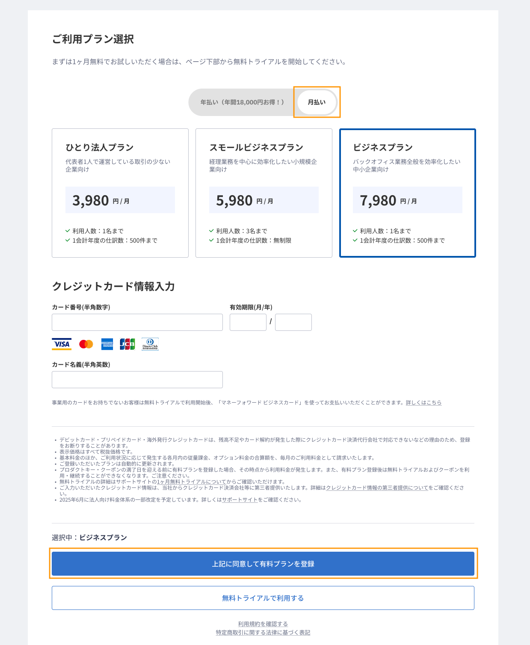The height and width of the screenshot is (645, 530).
Task: Choose the スモールビジネスプラン card
Action: click(x=264, y=193)
